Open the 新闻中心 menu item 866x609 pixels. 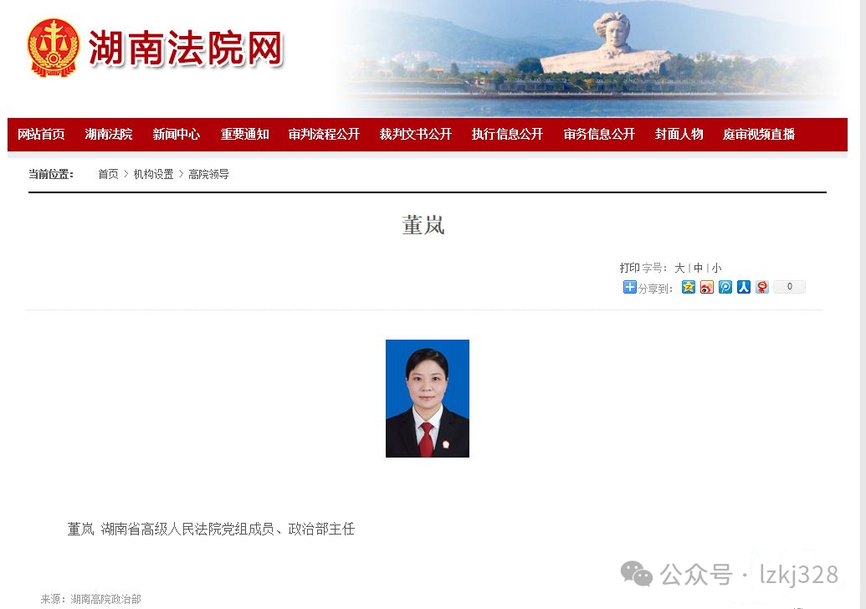click(x=177, y=134)
